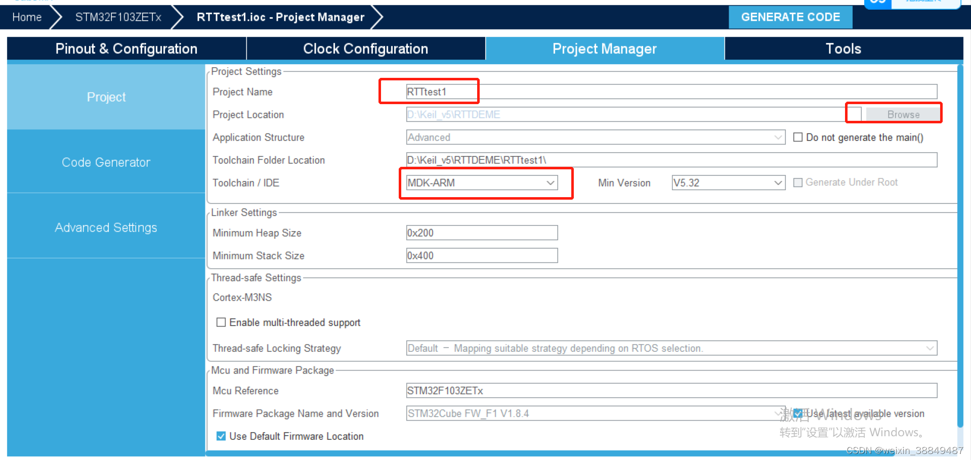This screenshot has height=460, width=971.
Task: Open the Thread-safe Locking Strategy dropdown
Action: click(671, 348)
